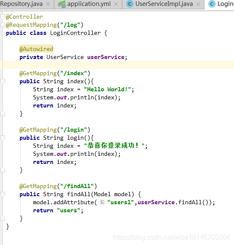Click the "/login" GetMapping string

74,130
